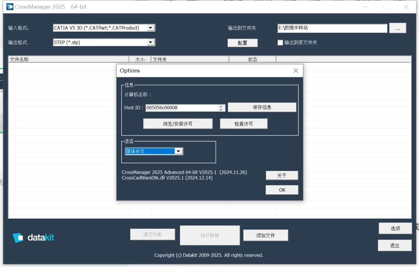The height and width of the screenshot is (267, 419).
Task: Click the CrossCadWareDtk.dll version text
Action: point(167,178)
